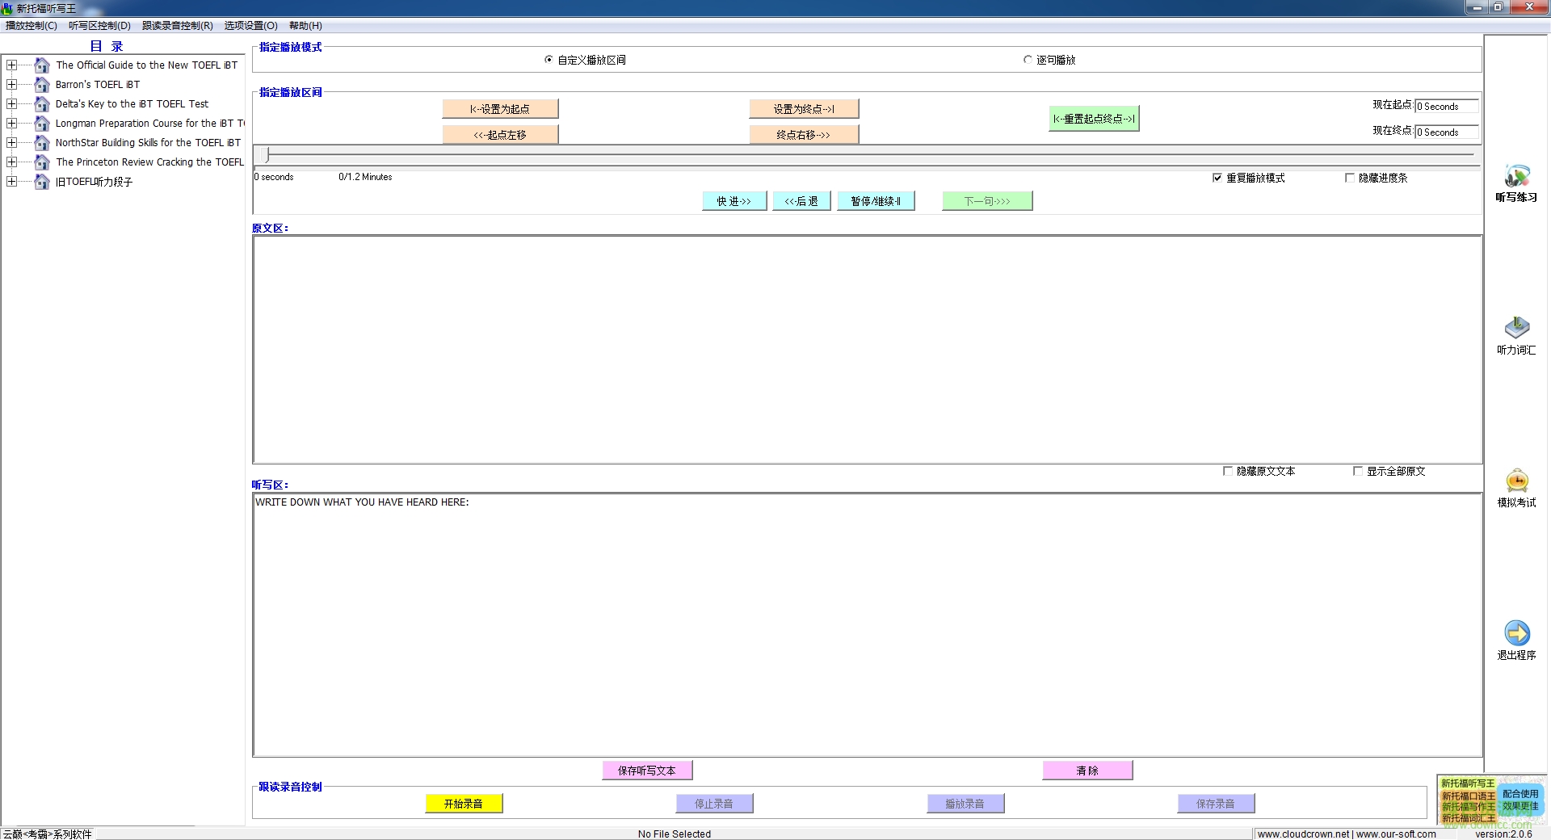
Task: Click the book icon beside Delta's Key entry
Action: (42, 103)
